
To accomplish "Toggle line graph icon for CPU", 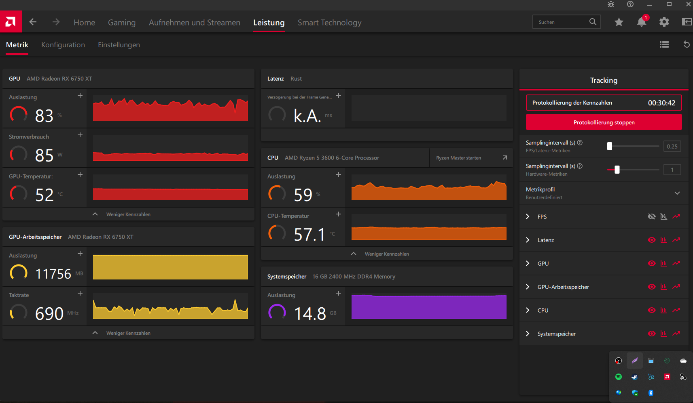I will [676, 310].
